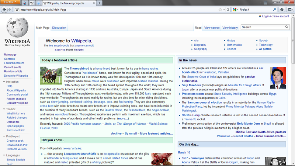Bookmark this page with the star
The image size is (295, 166).
click(220, 10)
